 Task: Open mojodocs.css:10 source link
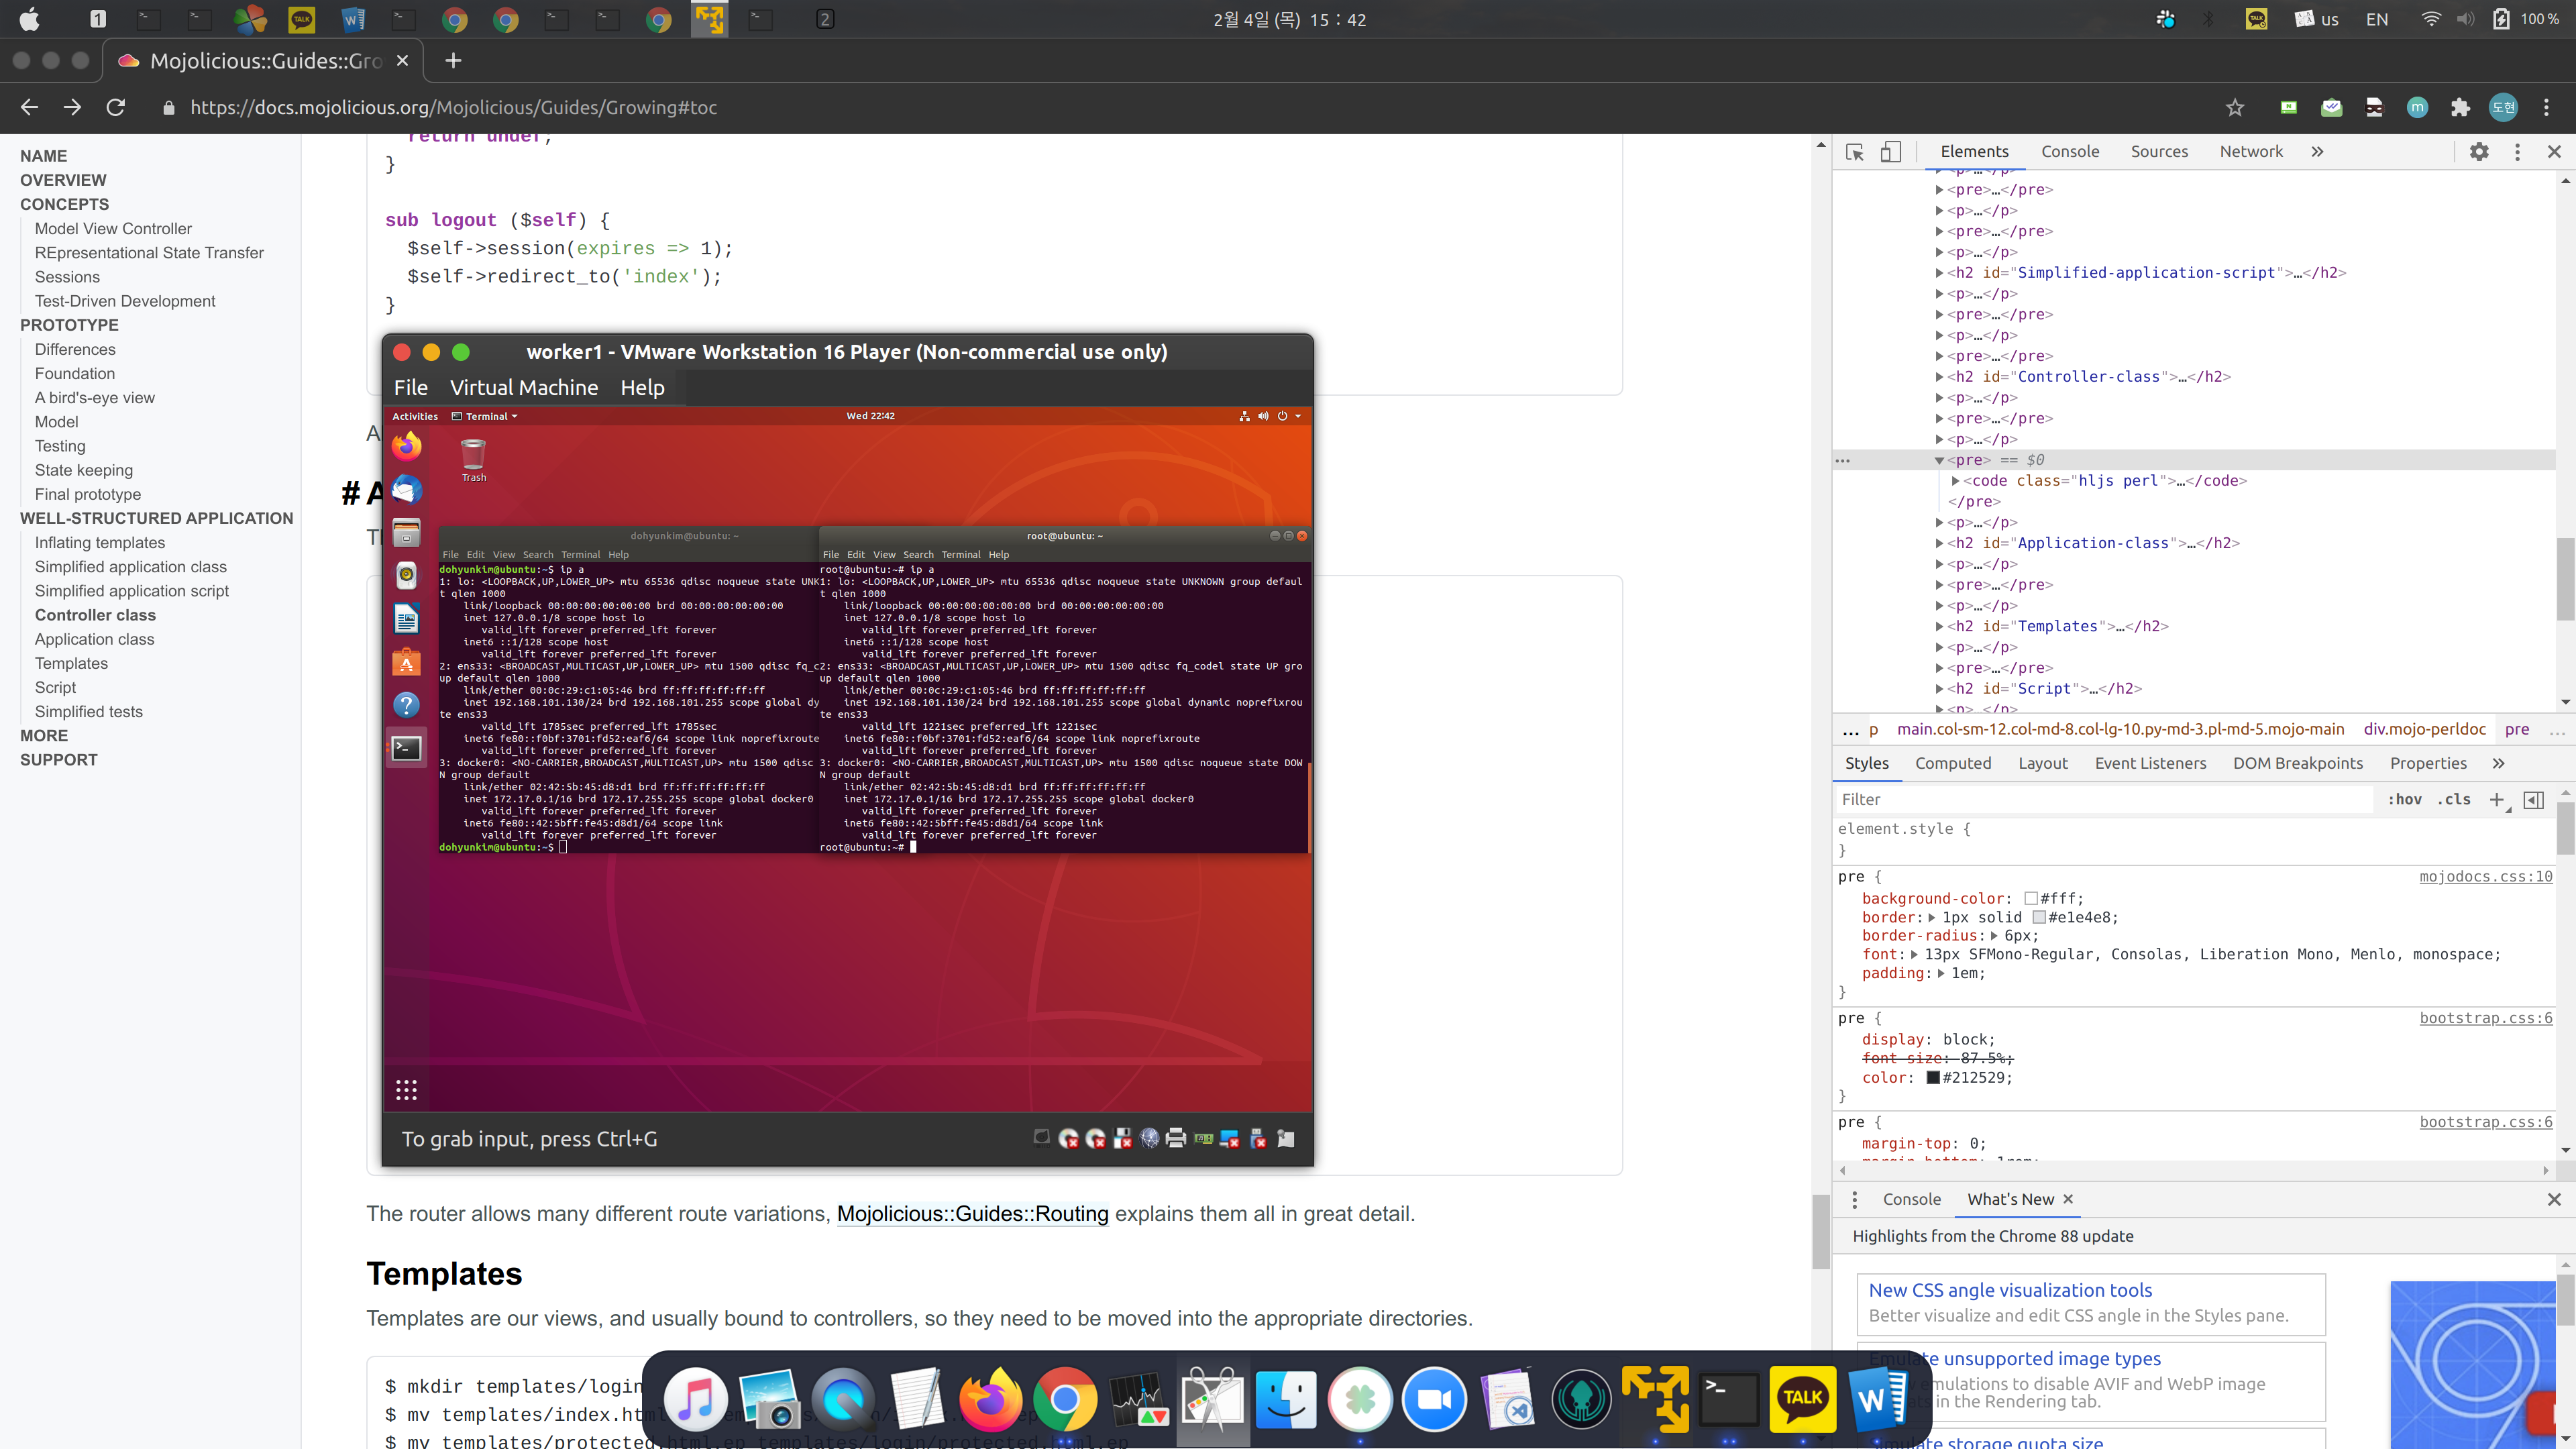click(2486, 877)
